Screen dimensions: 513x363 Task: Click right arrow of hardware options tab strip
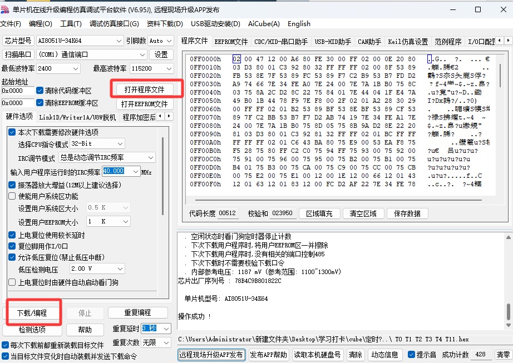coord(169,116)
